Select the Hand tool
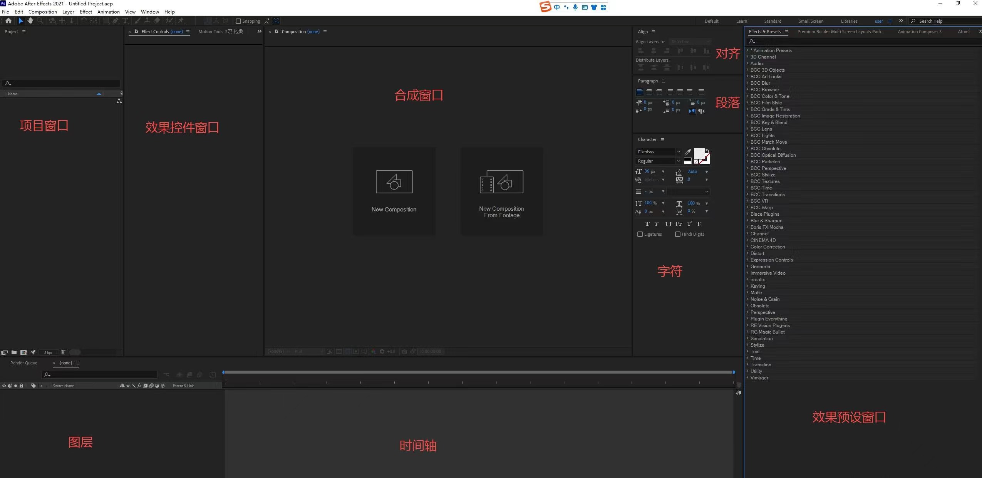Viewport: 982px width, 478px height. (x=30, y=21)
